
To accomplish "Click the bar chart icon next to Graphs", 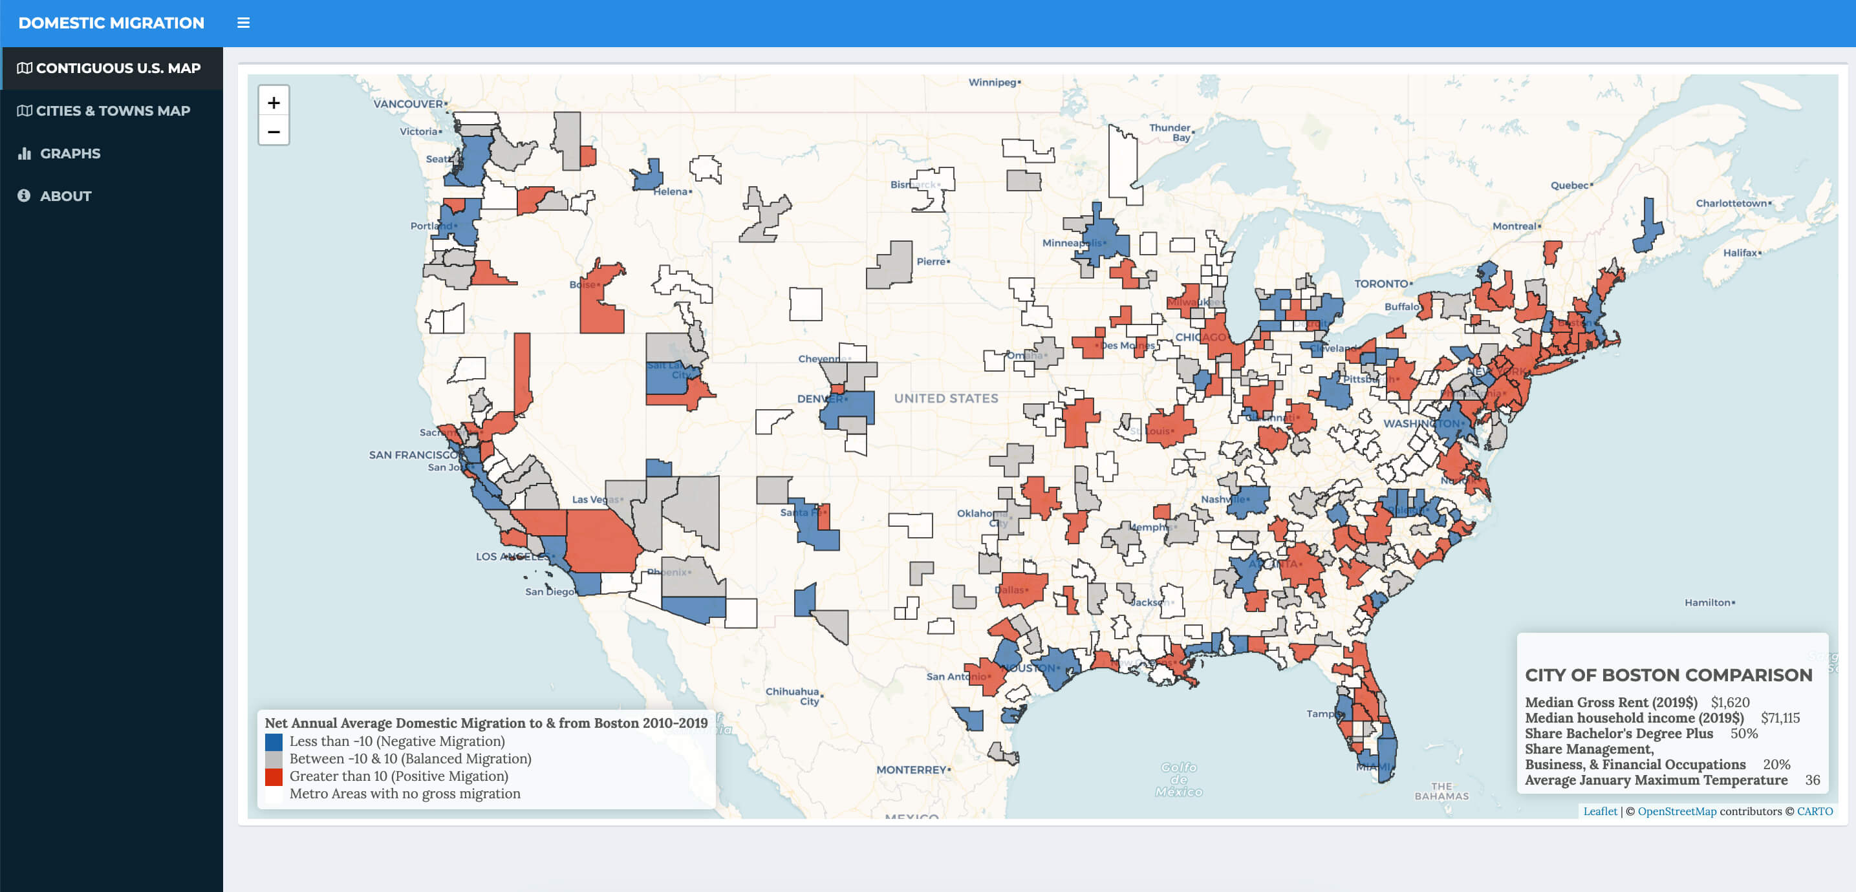I will [25, 153].
